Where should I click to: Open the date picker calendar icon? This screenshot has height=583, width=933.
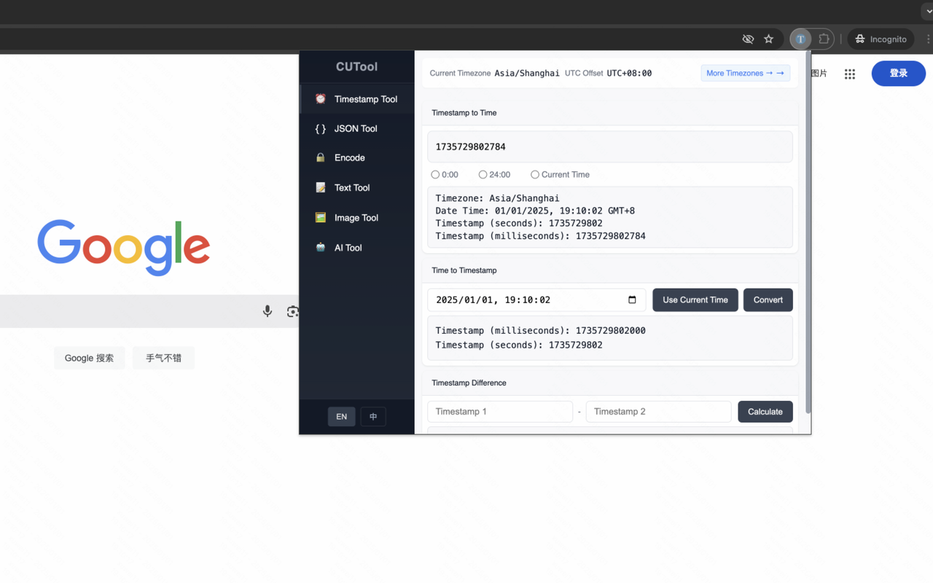point(632,300)
